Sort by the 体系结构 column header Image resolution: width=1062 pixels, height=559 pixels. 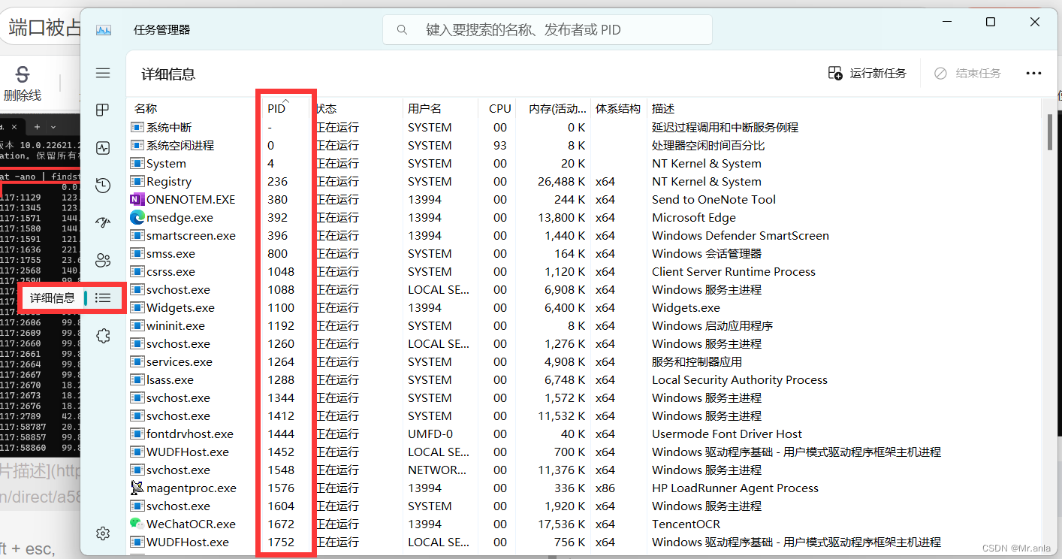[618, 108]
